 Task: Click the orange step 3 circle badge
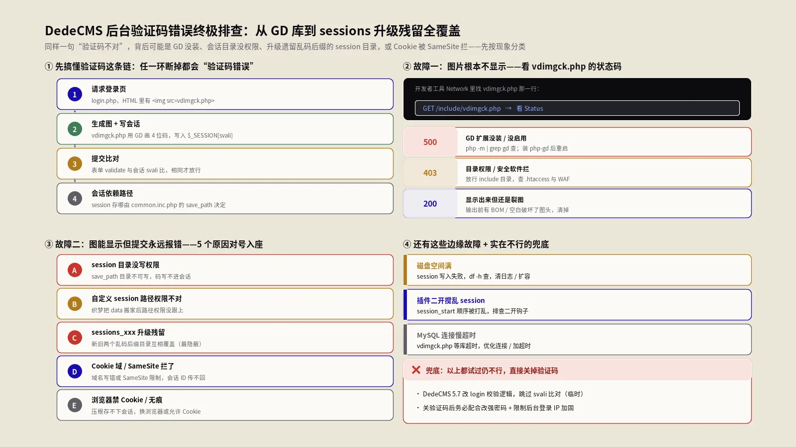(x=75, y=164)
